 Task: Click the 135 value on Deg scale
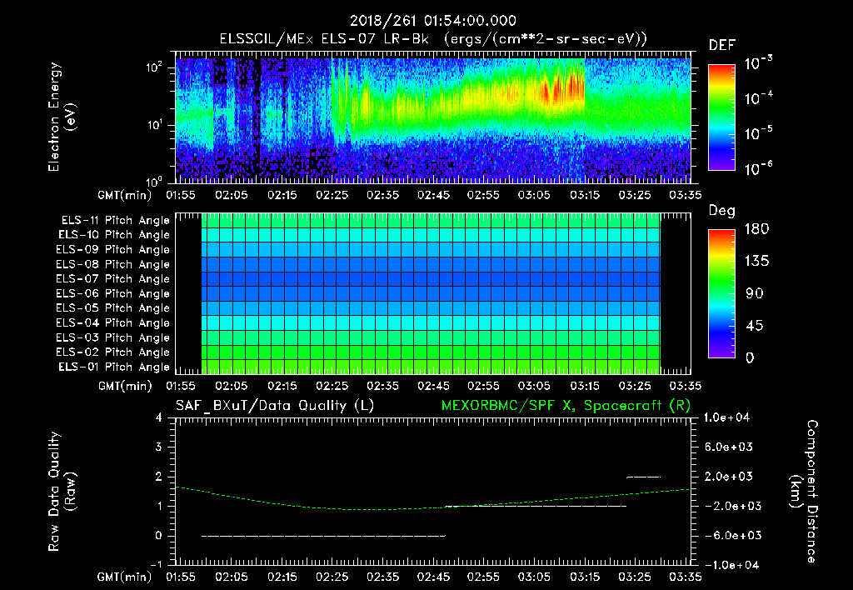coord(756,262)
